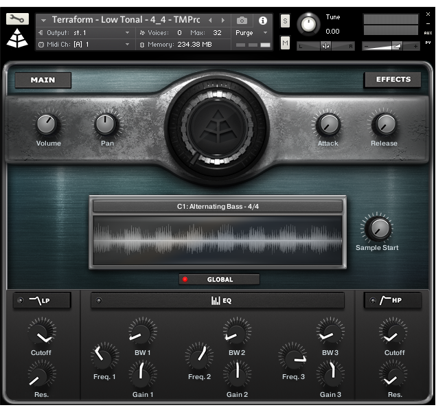Click the AUX sends button
This screenshot has height=412, width=436.
[x=428, y=33]
